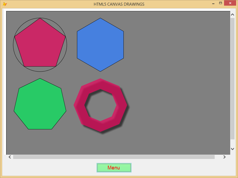Click the right arrow on the horizontal scrollbar

[x=224, y=157]
